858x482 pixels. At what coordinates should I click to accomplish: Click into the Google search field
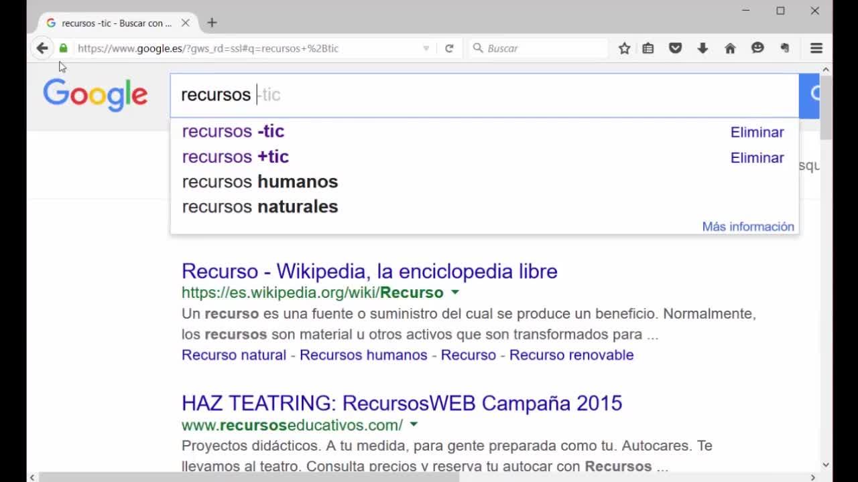[x=485, y=95]
